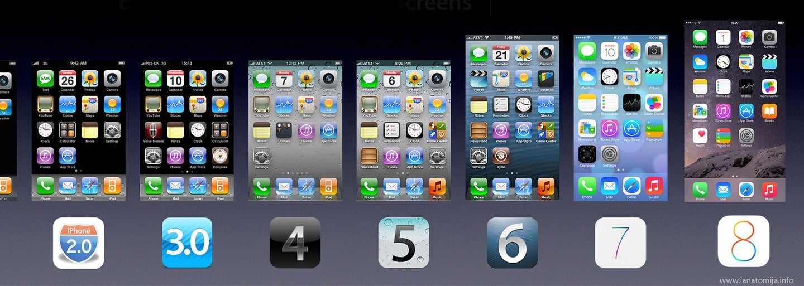Click the 15:43 clock on 3.0 screen
The width and height of the screenshot is (804, 286).
tap(186, 63)
